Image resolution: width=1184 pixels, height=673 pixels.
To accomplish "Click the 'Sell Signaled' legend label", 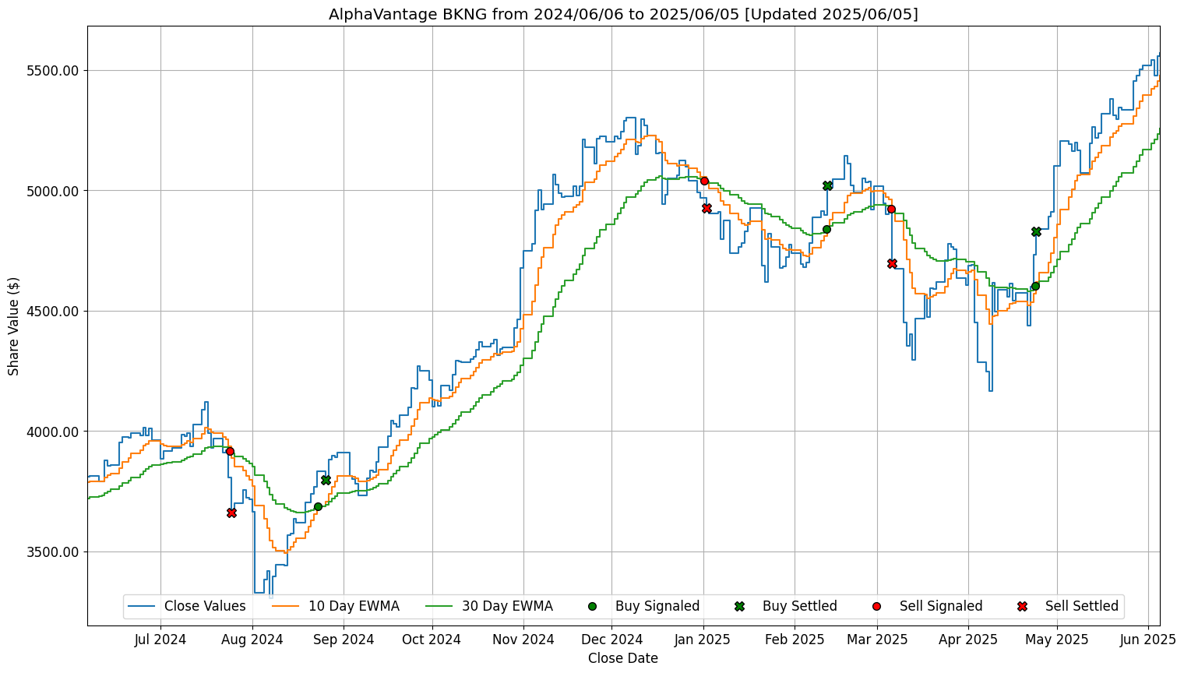I will 941,606.
